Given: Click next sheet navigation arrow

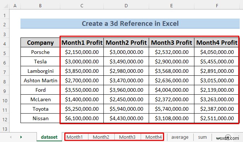Looking at the screenshot, I should pyautogui.click(x=21, y=137).
